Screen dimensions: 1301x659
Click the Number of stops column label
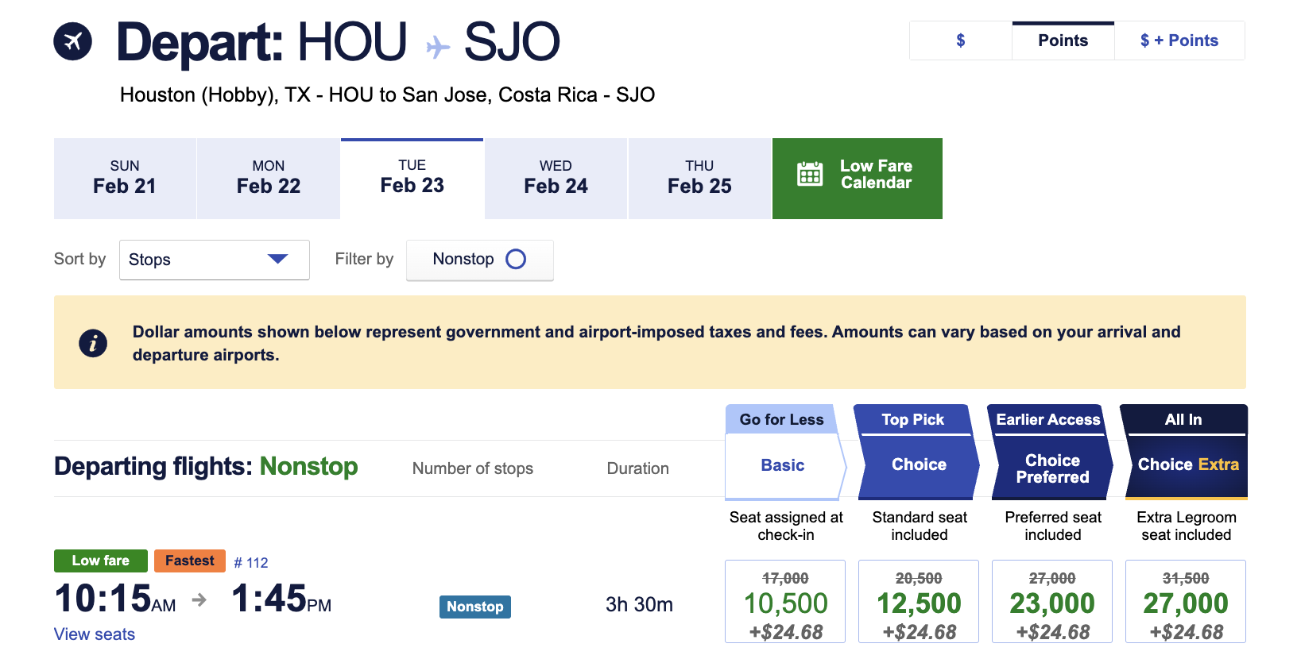(473, 468)
